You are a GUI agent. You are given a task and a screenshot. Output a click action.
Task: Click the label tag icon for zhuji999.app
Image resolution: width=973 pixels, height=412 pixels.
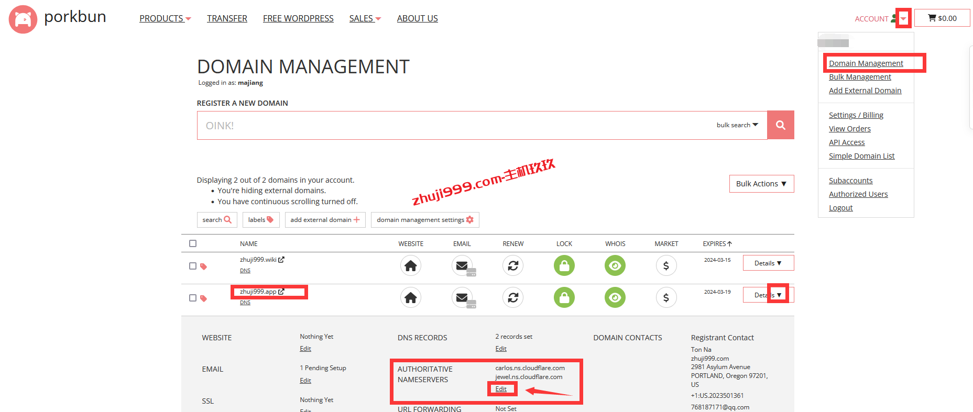203,298
